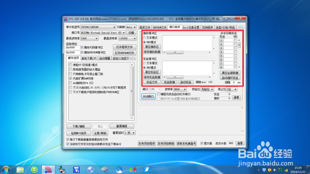310x174 pixels.
Task: Open the Keil uVision4 taskbar icon
Action: [x=76, y=170]
